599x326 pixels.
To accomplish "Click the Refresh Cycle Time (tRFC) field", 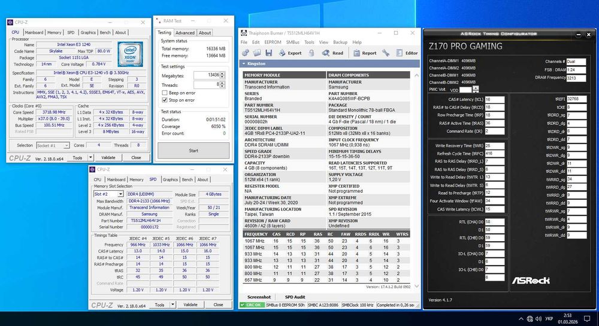I will pyautogui.click(x=495, y=154).
